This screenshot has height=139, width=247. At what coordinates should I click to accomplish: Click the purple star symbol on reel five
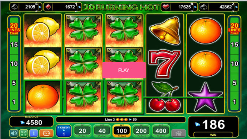(205, 97)
